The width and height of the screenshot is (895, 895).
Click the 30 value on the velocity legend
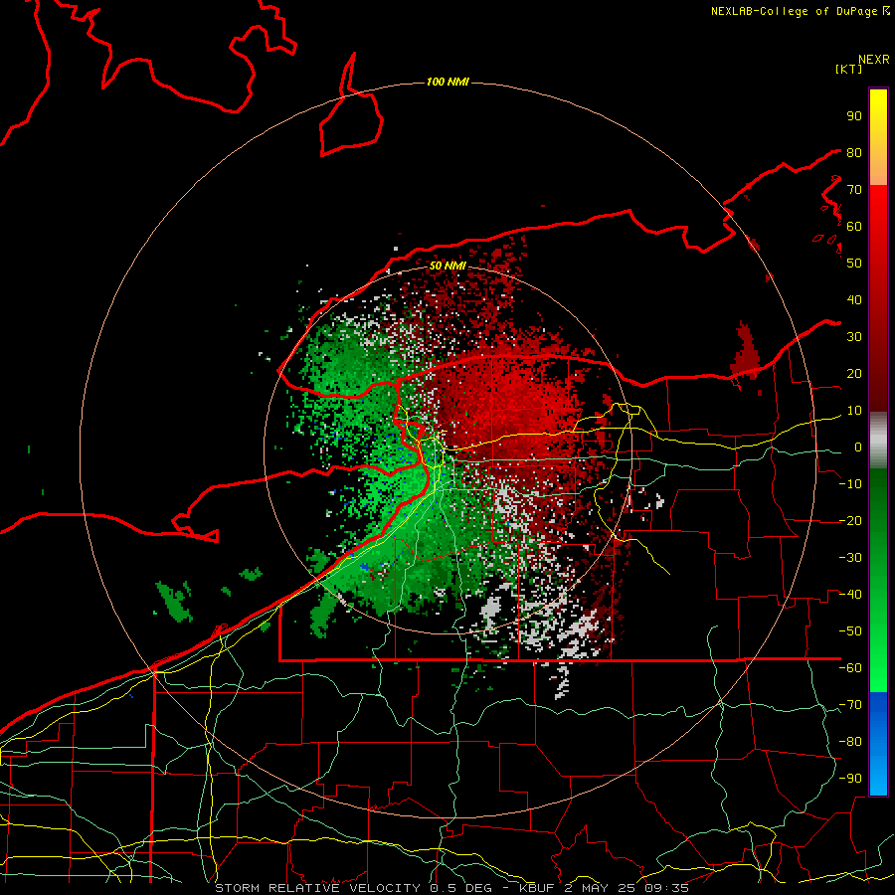point(854,337)
